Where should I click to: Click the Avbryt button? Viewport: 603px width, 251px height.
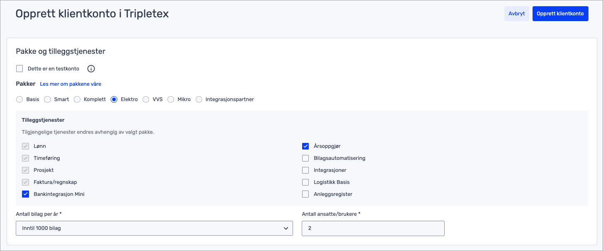click(x=516, y=14)
